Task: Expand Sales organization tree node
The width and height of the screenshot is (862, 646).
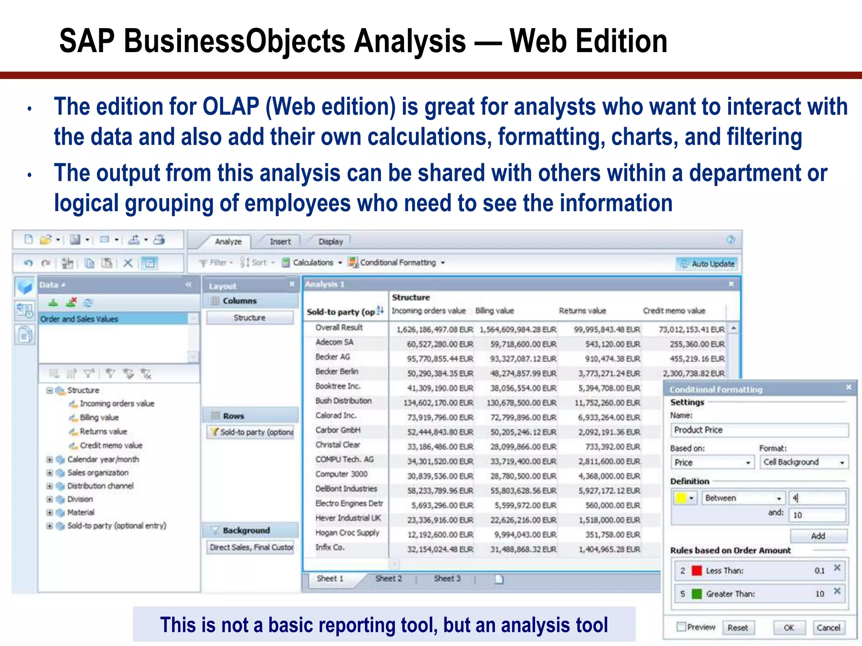Action: pos(50,473)
